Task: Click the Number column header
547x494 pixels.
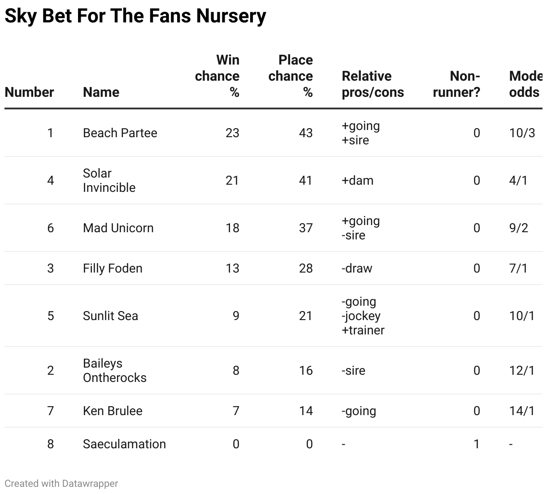Action: (x=29, y=92)
